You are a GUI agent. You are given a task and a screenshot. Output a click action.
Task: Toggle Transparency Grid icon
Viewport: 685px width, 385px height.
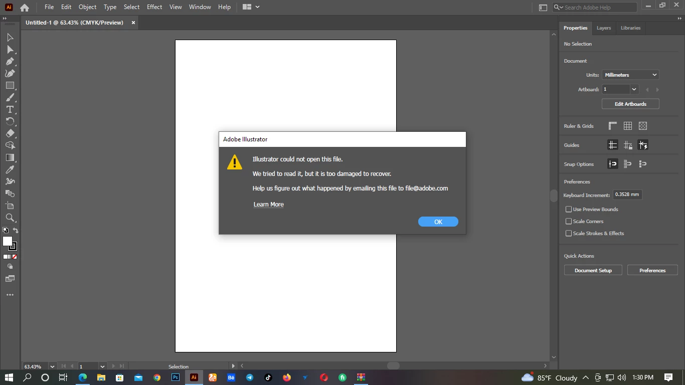643,126
